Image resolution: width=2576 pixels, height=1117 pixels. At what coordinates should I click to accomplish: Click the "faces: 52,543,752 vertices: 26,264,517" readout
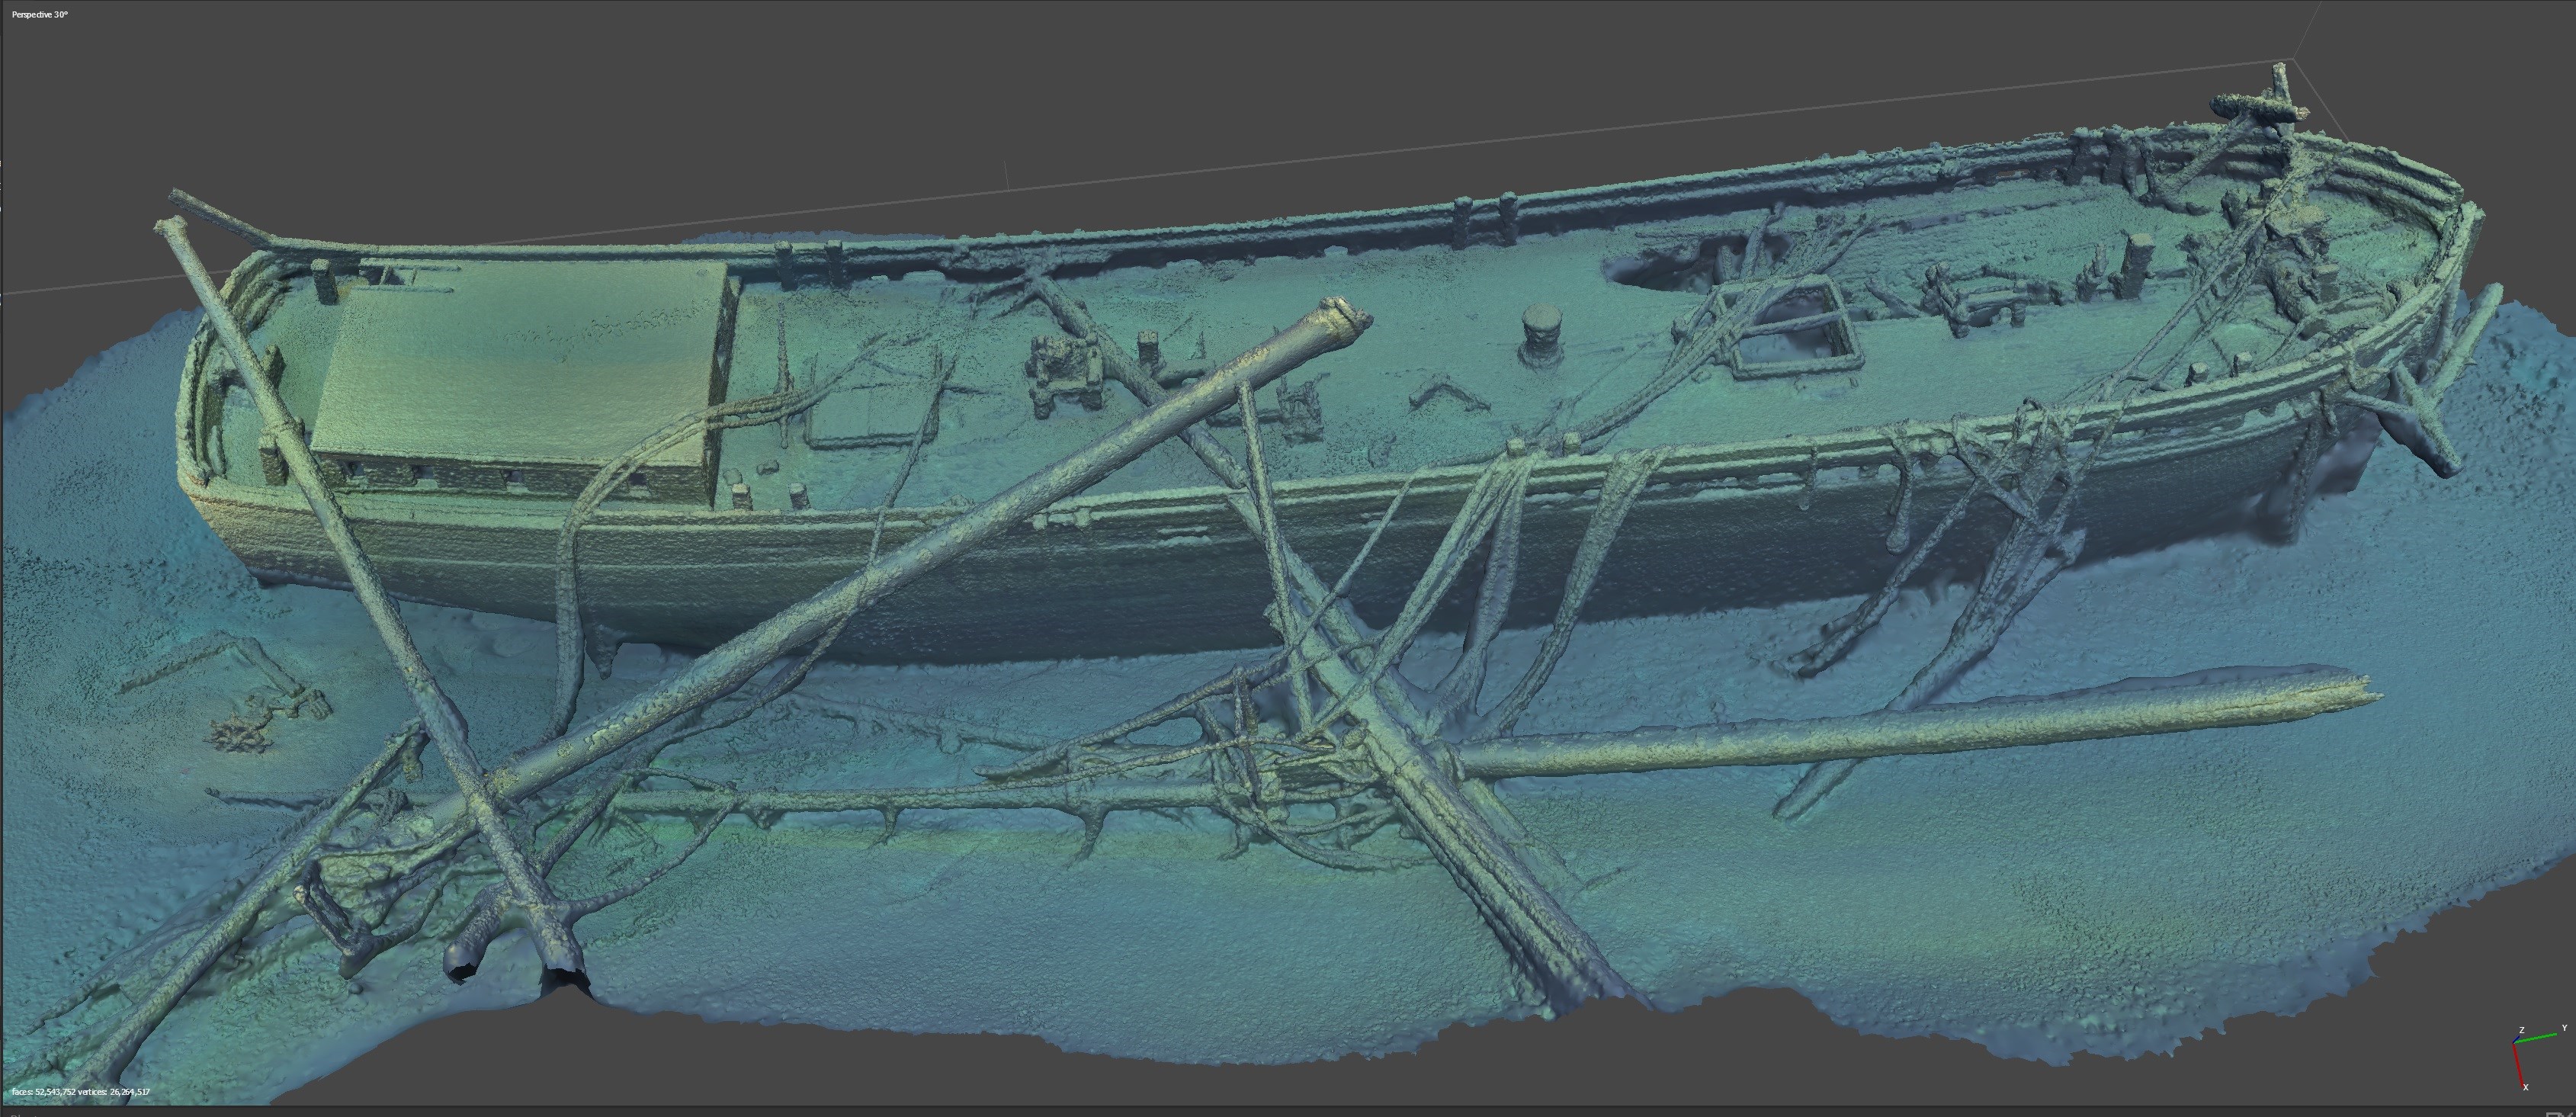click(82, 1092)
